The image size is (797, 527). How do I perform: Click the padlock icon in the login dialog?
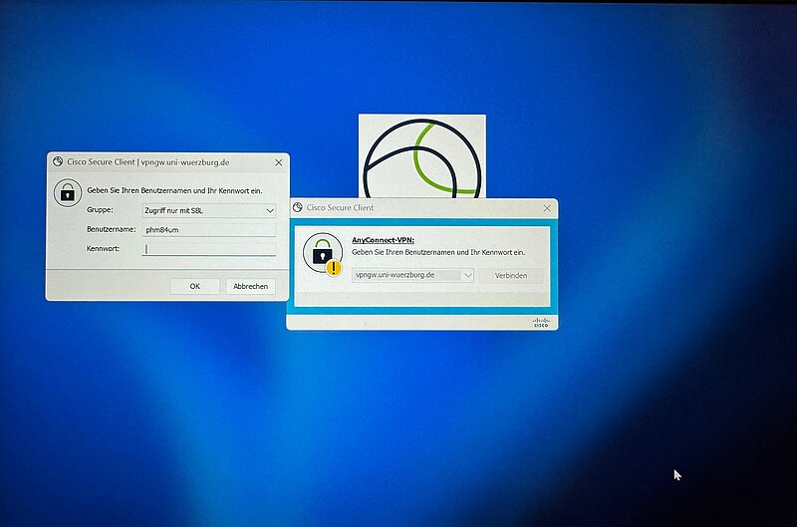pos(67,191)
